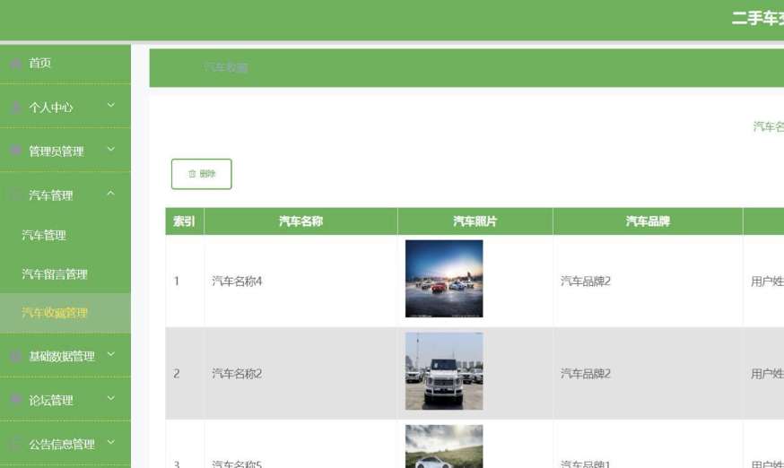Collapse the 汽车管理 menu chevron
784x468 pixels.
pos(111,194)
